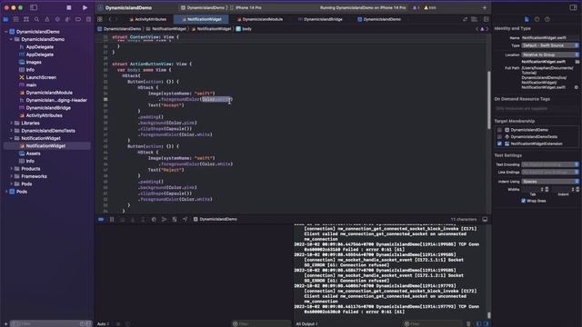Expand the Products group

pyautogui.click(x=11, y=169)
